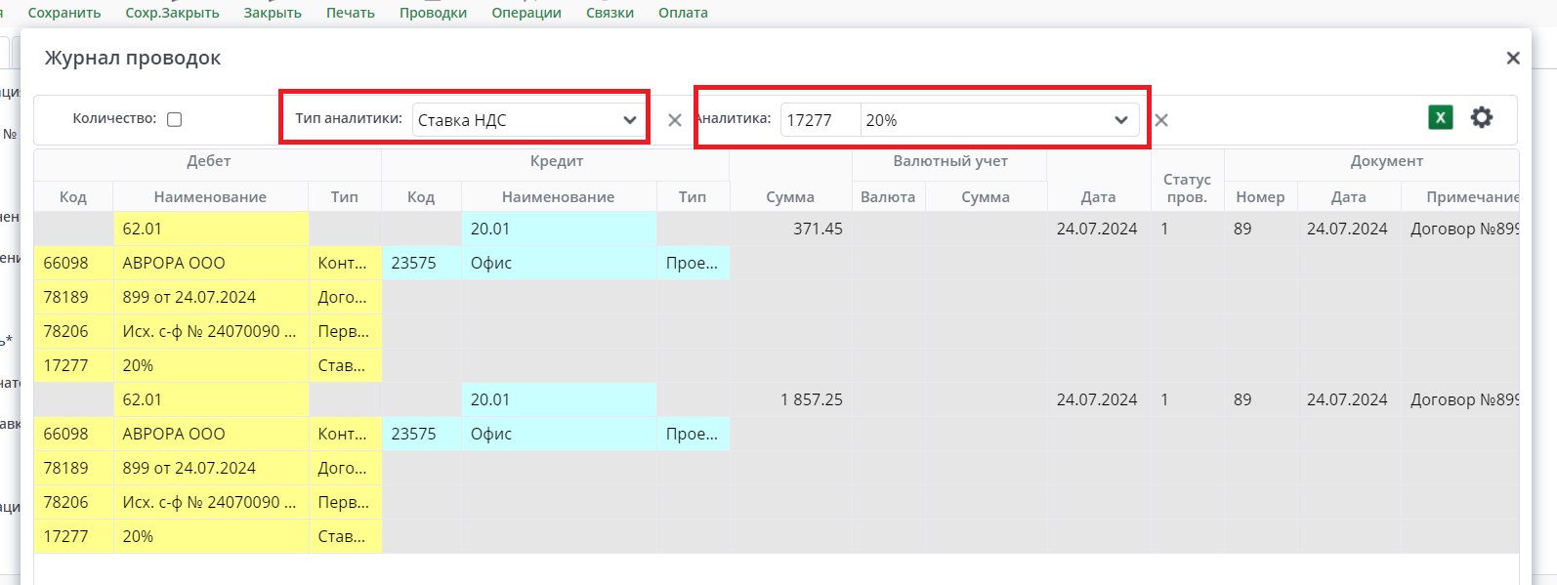
Task: Expand the 20% analytics dropdown
Action: 1120,120
